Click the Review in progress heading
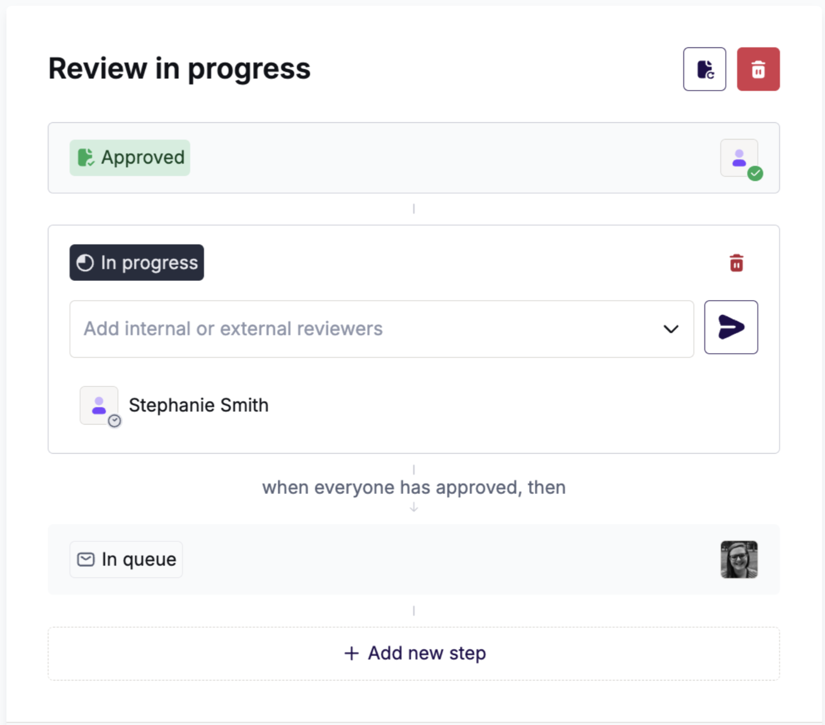The image size is (825, 725). click(180, 68)
